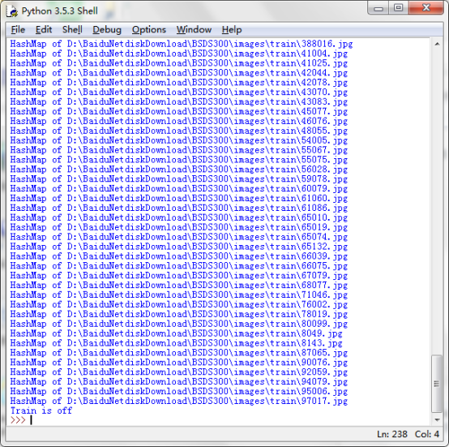The height and width of the screenshot is (447, 449).
Task: Click the scrollbar down arrow
Action: click(437, 419)
